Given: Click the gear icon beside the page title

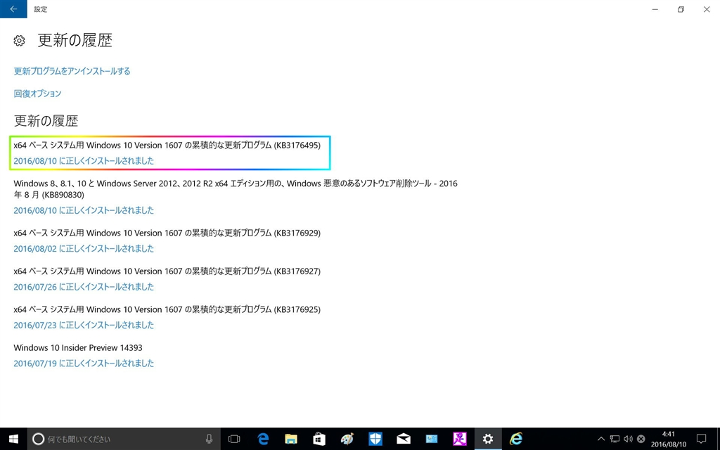Looking at the screenshot, I should point(19,40).
